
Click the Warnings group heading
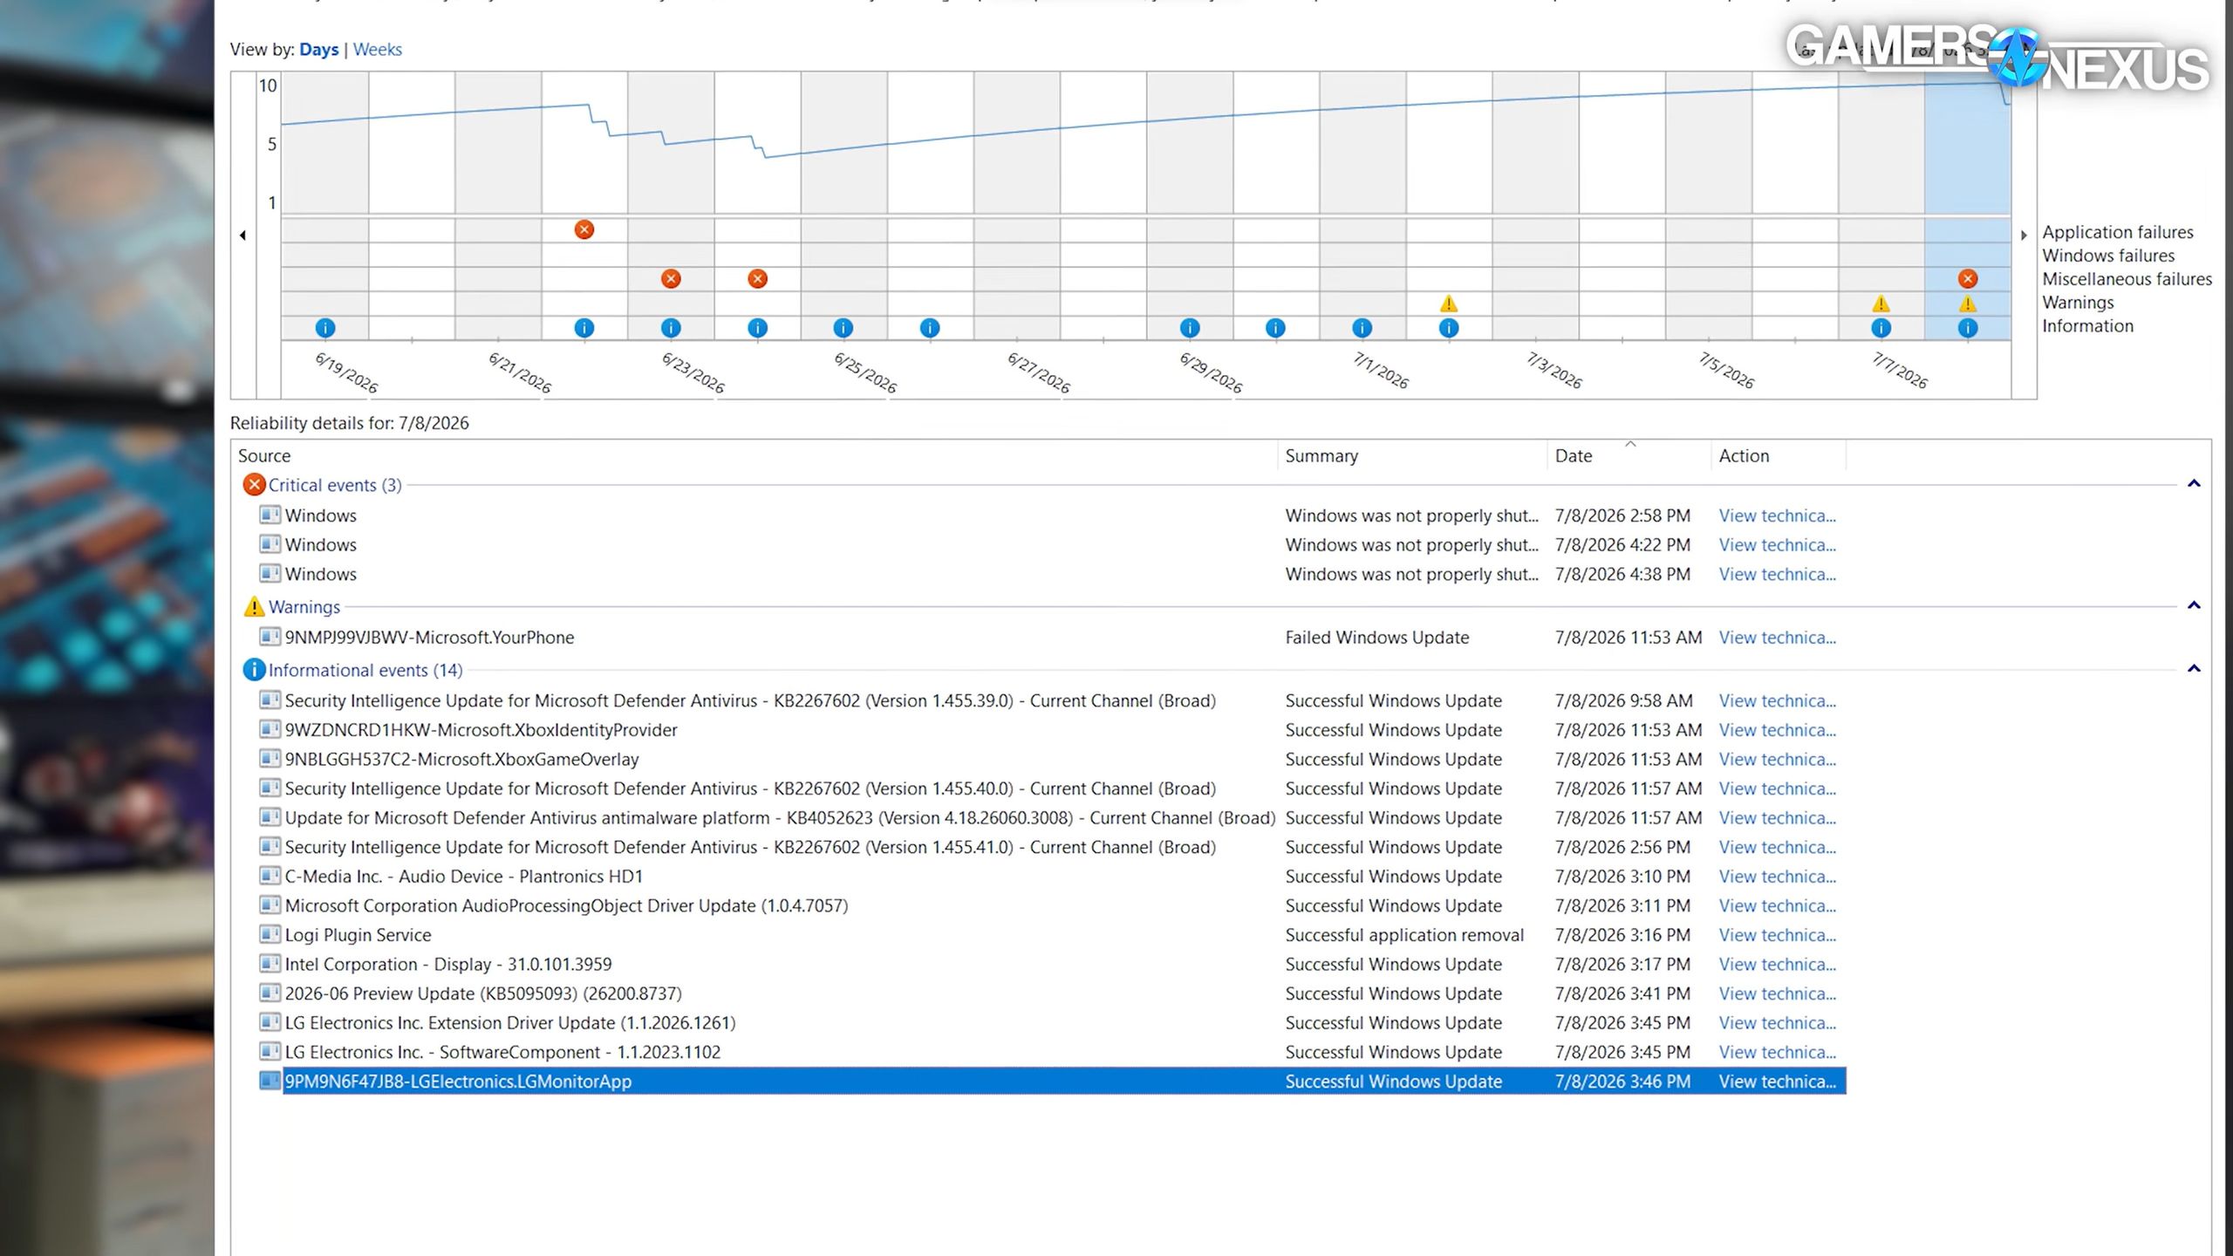click(x=304, y=606)
